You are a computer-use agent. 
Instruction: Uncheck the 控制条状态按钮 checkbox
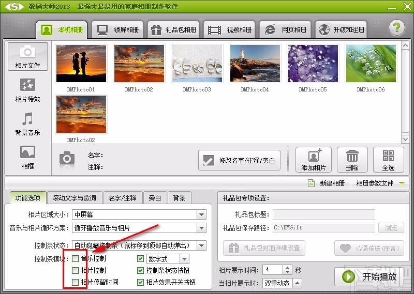pyautogui.click(x=140, y=270)
